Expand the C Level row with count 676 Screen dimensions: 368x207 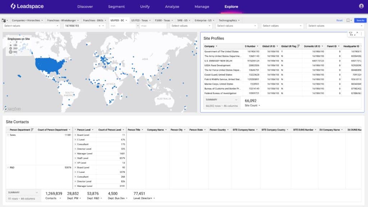pyautogui.click(x=75, y=140)
